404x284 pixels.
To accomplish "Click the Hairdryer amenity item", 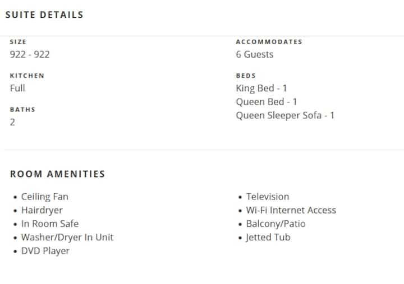I will tap(42, 210).
